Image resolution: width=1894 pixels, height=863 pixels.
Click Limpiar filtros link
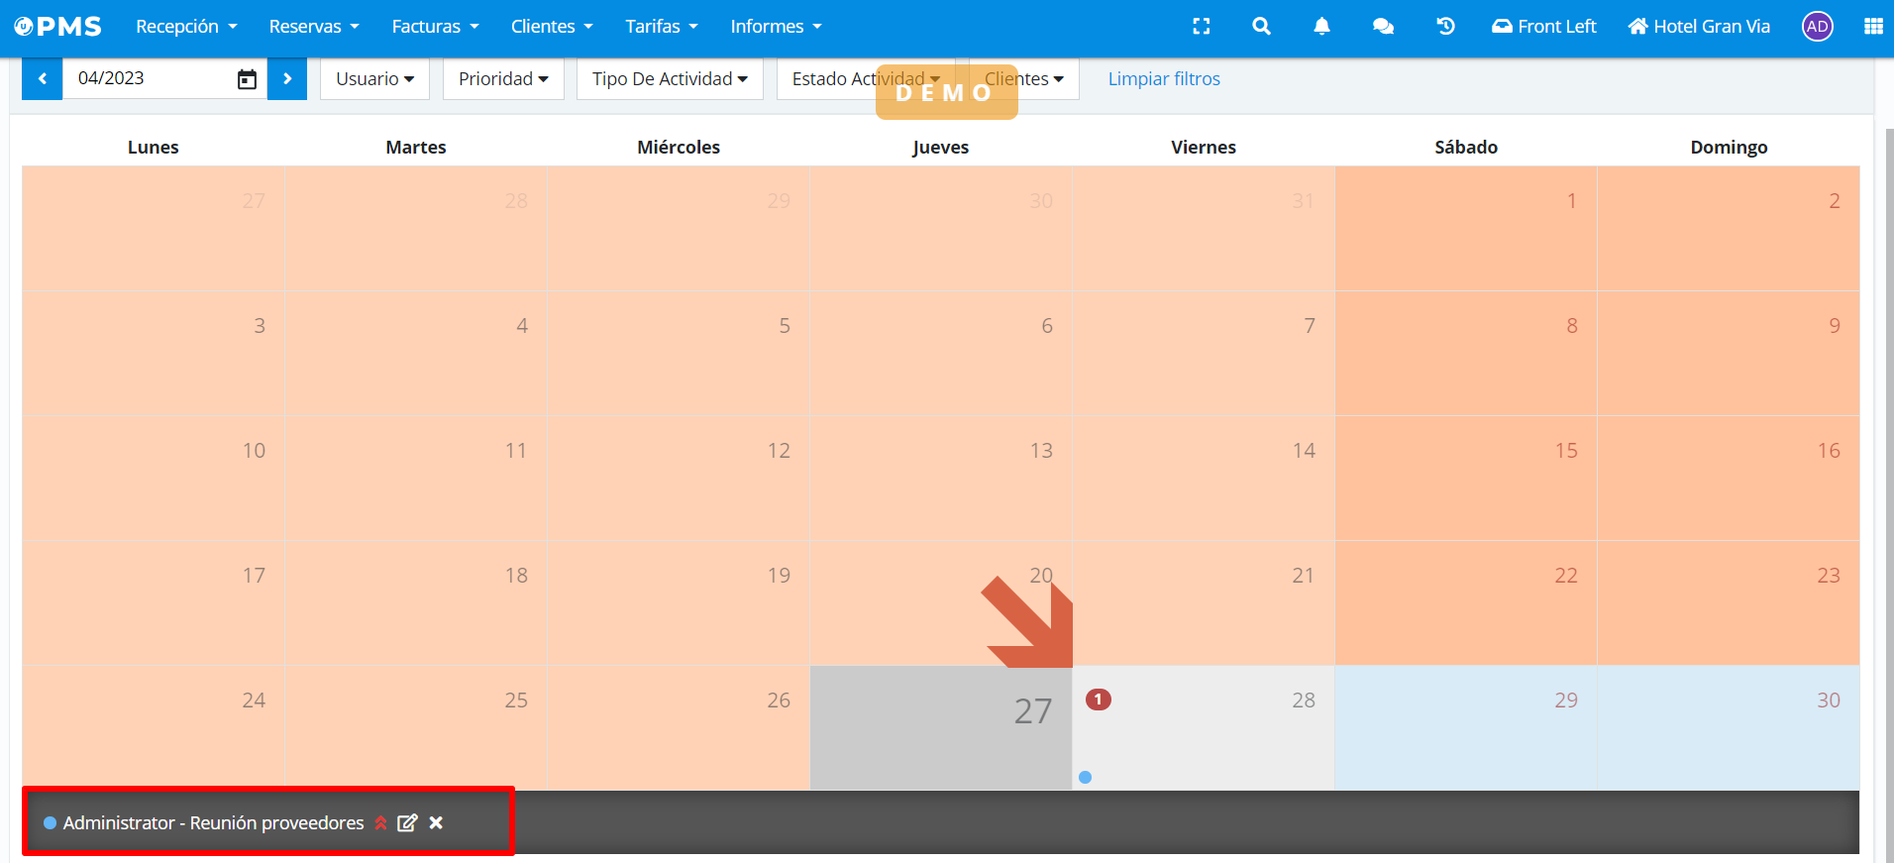tap(1164, 79)
